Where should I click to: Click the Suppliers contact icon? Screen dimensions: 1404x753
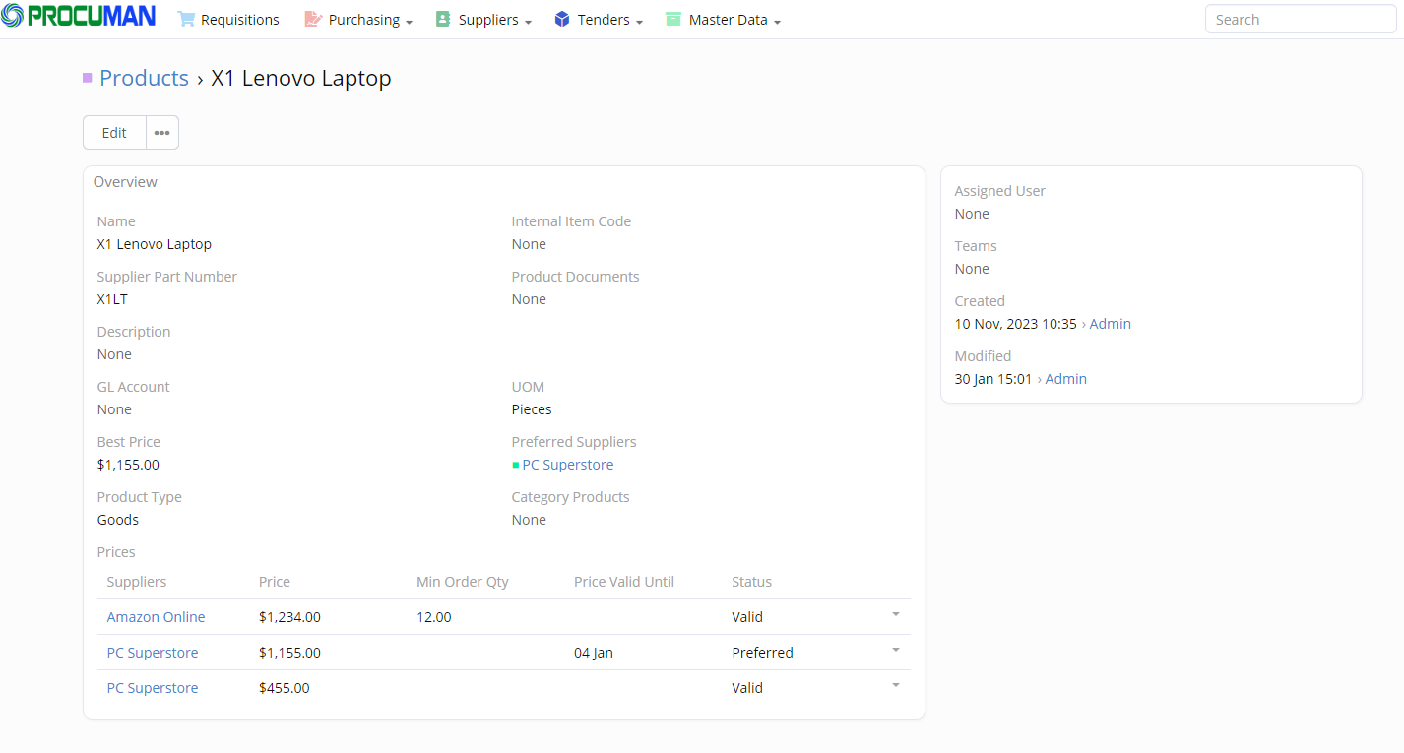(443, 19)
